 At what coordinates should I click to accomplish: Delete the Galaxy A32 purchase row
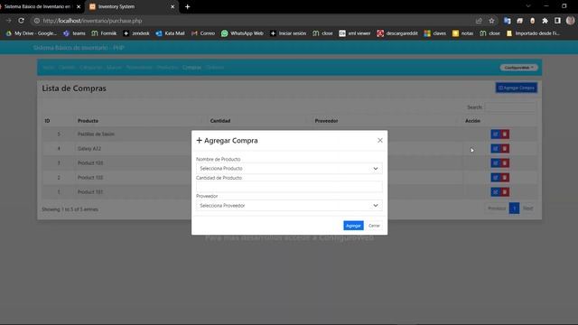click(x=505, y=148)
